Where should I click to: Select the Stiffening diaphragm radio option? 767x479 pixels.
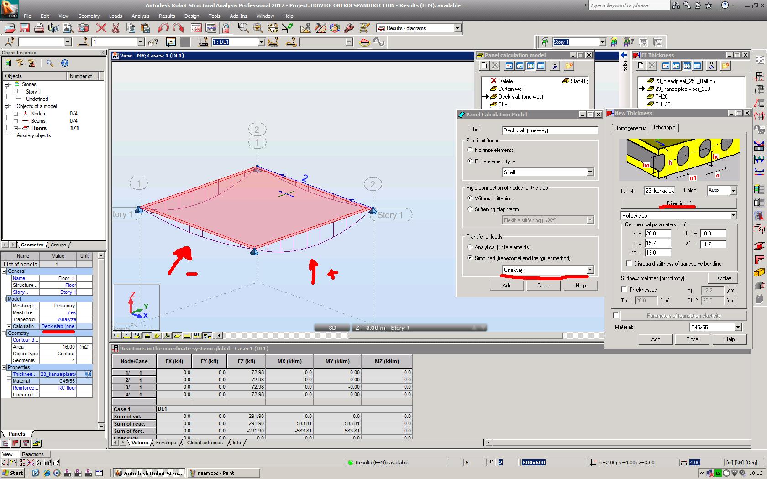469,209
